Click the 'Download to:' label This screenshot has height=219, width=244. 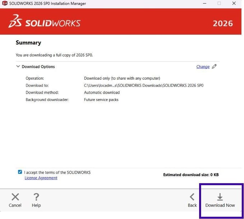pyautogui.click(x=37, y=85)
